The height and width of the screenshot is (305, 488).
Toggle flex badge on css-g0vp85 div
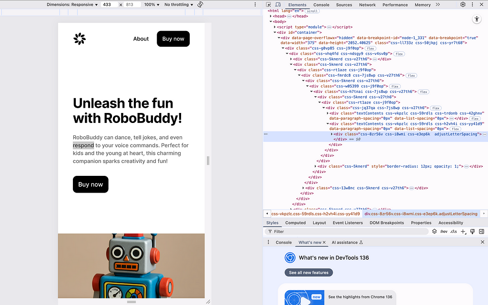point(370,49)
